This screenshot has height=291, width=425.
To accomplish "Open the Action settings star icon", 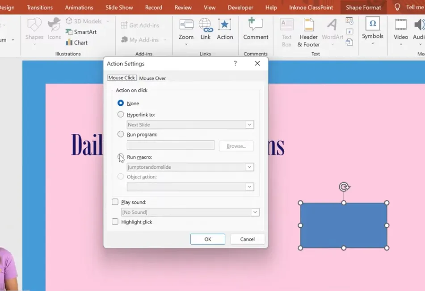I will pos(225,25).
